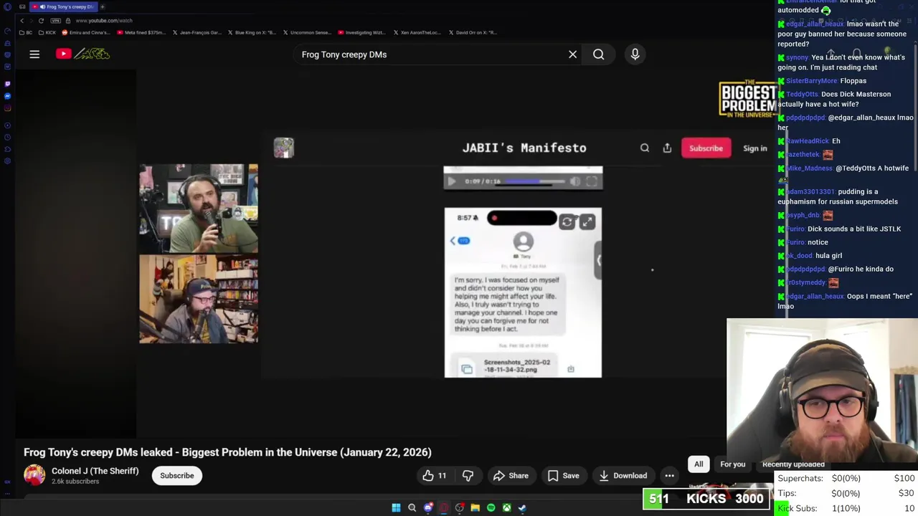Click Sign in on JABII's Manifesto page
Image resolution: width=918 pixels, height=516 pixels.
pyautogui.click(x=754, y=148)
